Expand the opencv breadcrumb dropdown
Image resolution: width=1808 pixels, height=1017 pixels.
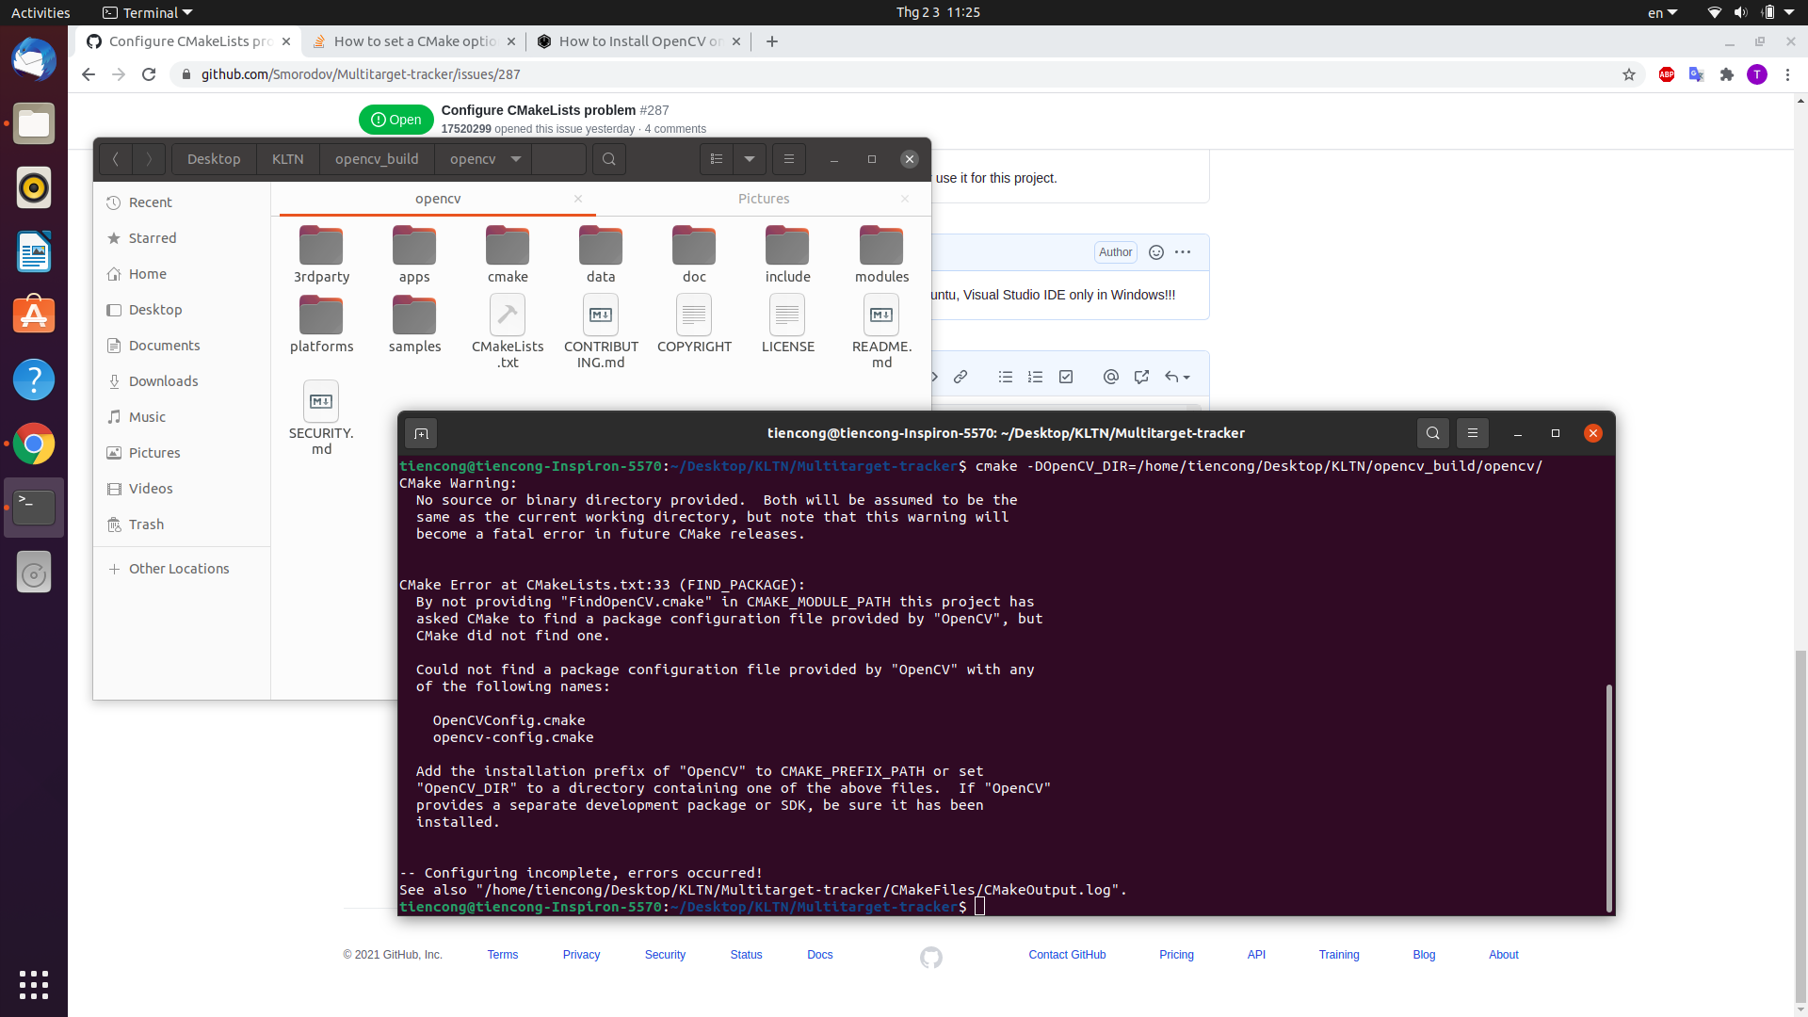(x=514, y=159)
